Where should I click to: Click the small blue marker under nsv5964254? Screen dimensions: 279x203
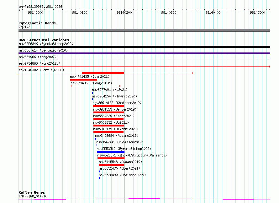pyautogui.click(x=92, y=99)
